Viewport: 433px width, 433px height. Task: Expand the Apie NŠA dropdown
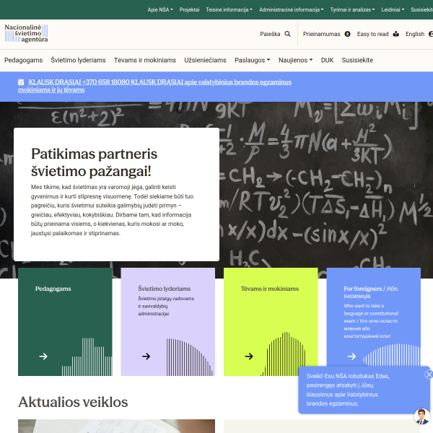tap(160, 9)
